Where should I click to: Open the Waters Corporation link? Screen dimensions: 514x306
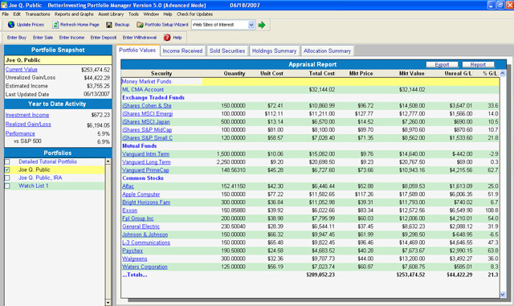[145, 267]
